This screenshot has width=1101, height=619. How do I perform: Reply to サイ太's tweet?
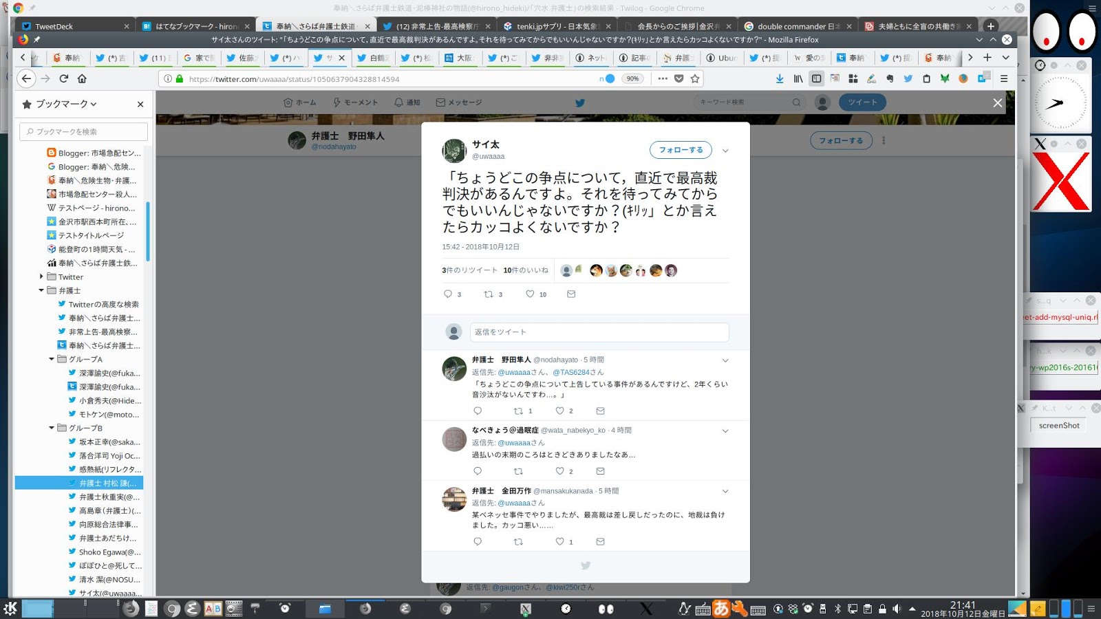[x=448, y=294]
